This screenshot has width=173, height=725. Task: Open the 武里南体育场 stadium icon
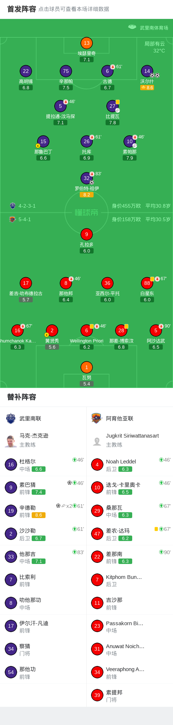(x=132, y=27)
